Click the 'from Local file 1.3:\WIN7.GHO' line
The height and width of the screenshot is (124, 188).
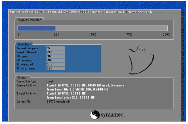point(77,90)
